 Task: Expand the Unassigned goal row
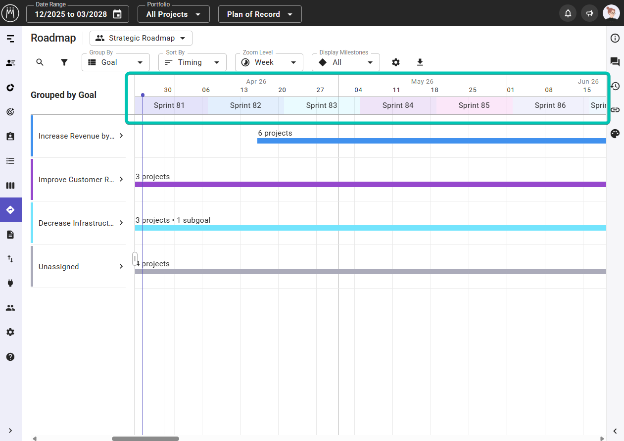click(121, 267)
